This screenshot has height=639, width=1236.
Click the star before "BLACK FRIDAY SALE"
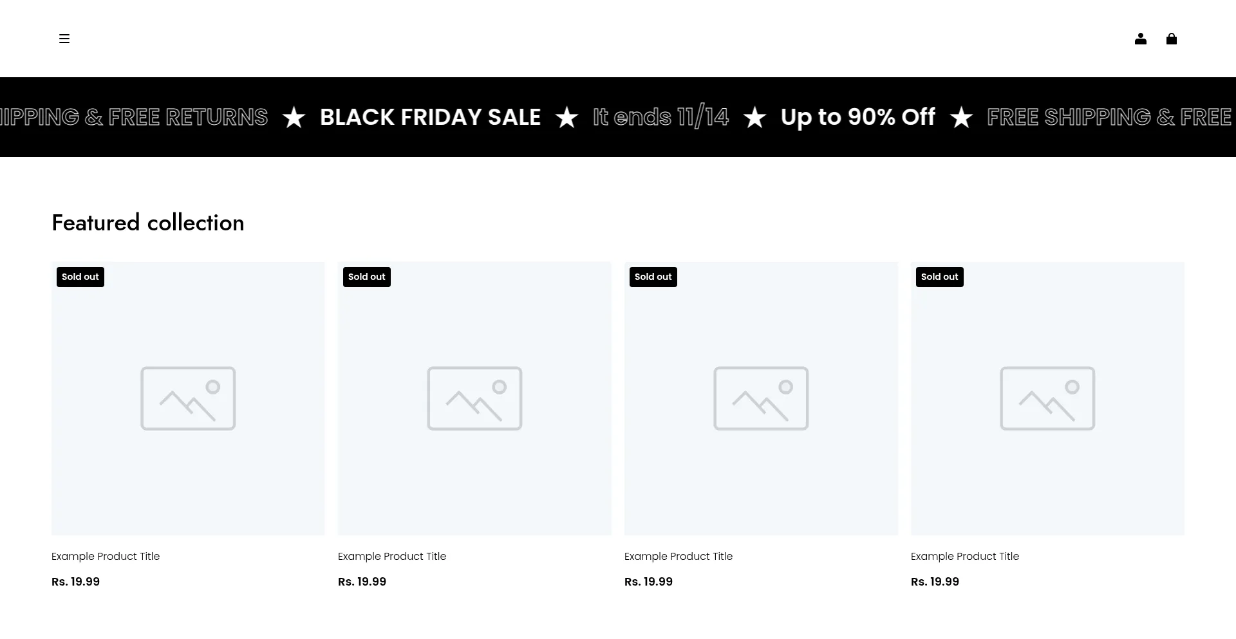click(294, 117)
